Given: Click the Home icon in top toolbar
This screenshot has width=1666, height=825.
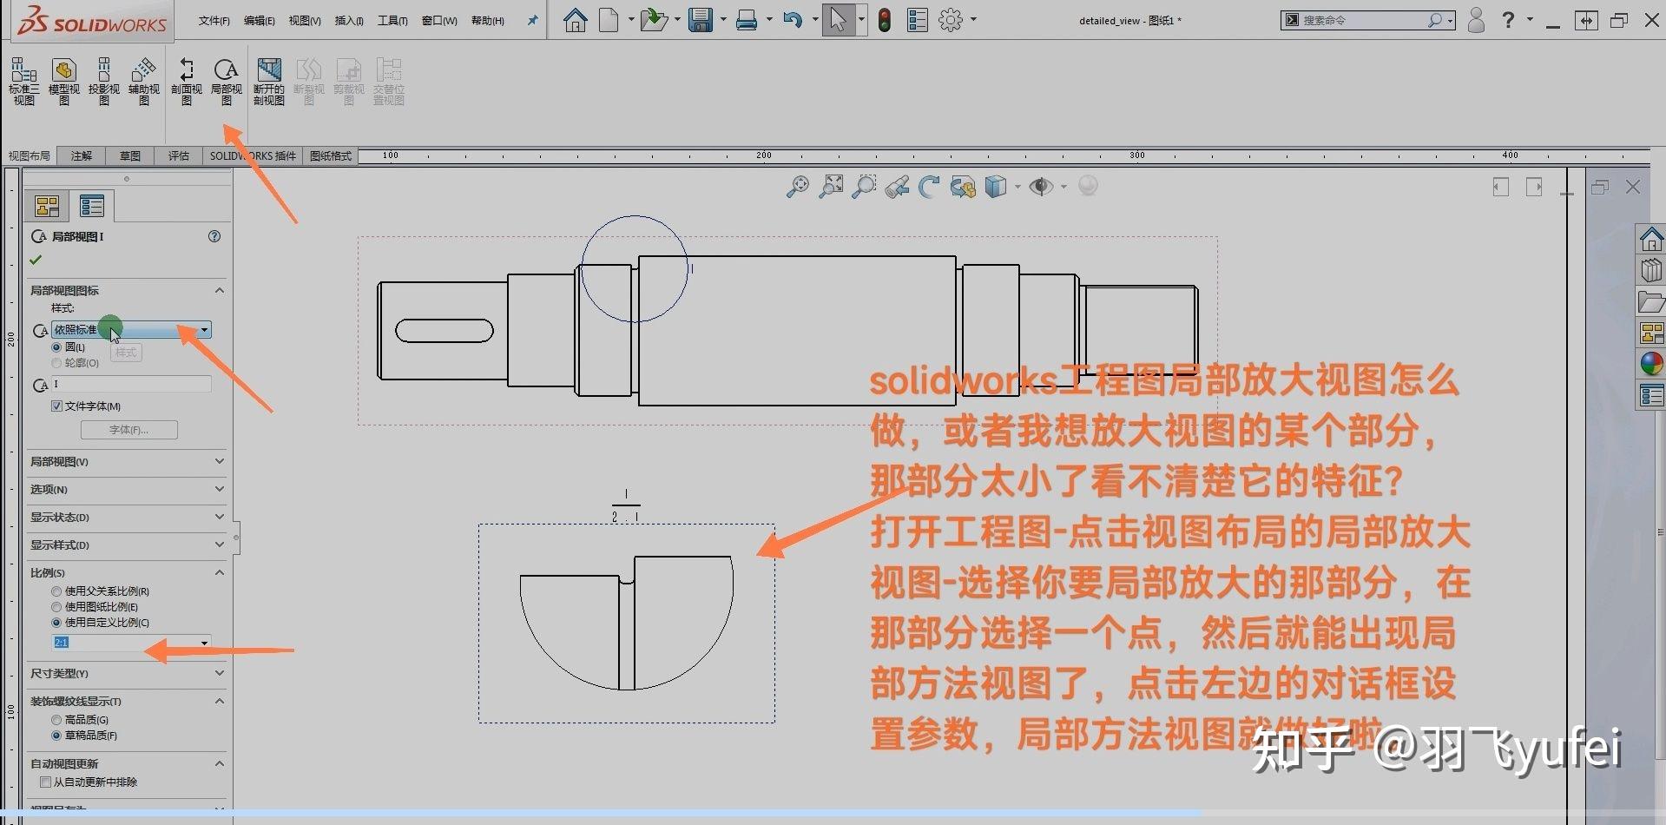Looking at the screenshot, I should [575, 19].
